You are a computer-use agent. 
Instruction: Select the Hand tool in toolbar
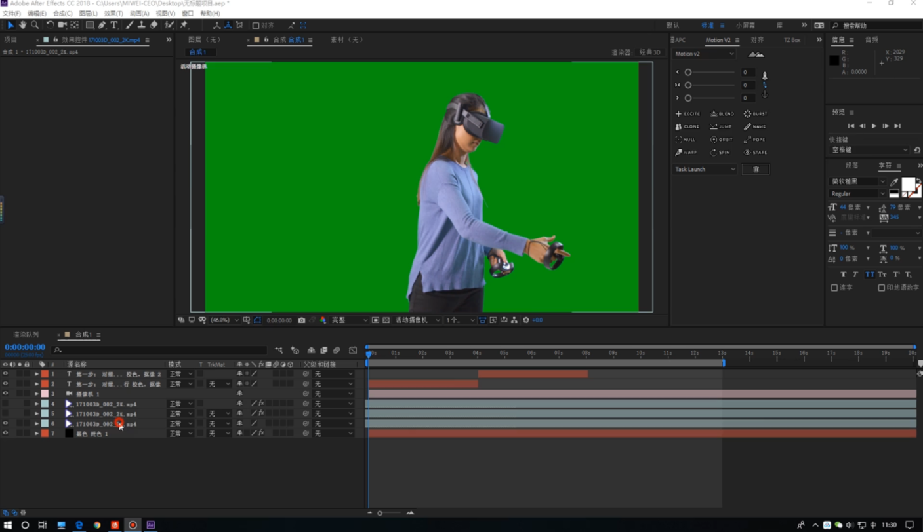[x=23, y=25]
